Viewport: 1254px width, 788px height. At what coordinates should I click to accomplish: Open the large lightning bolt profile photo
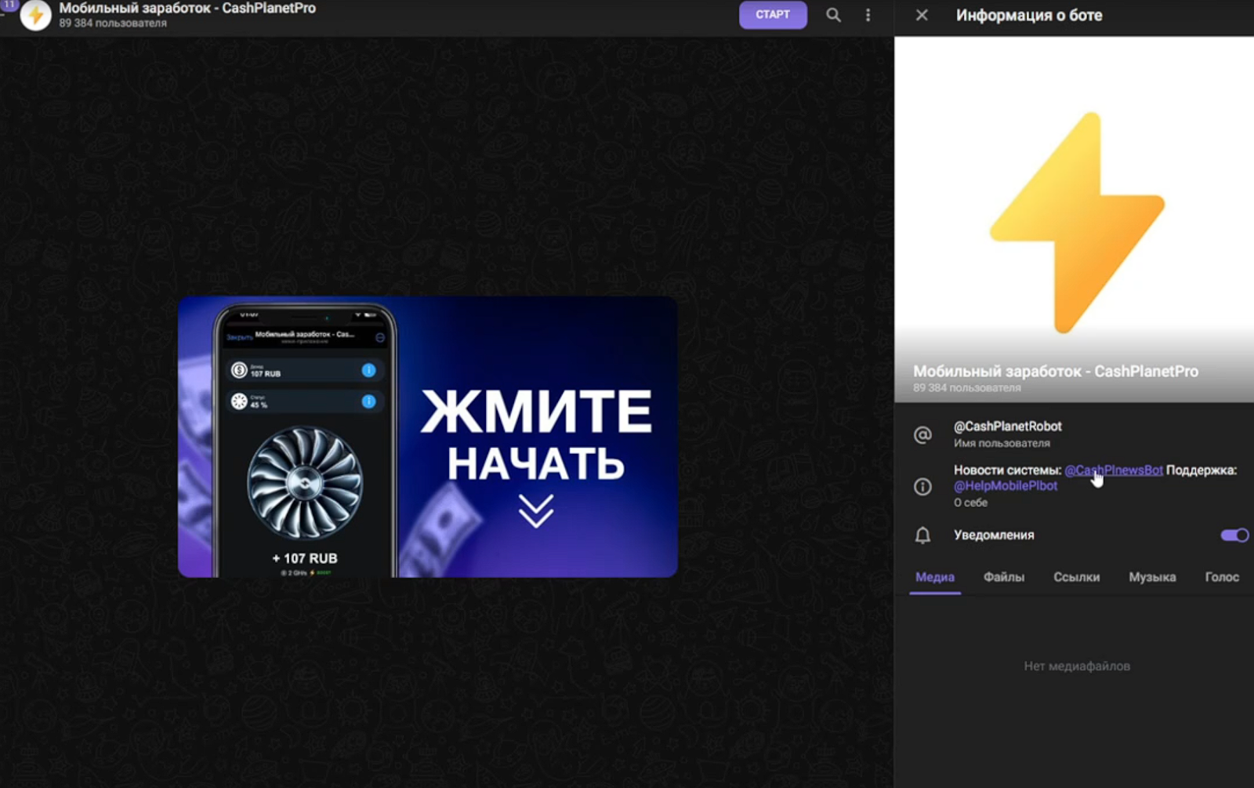coord(1075,220)
